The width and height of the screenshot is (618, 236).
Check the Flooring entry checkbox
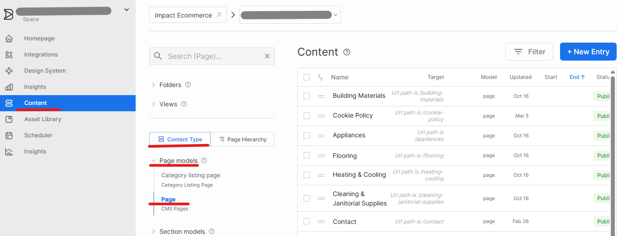(x=307, y=155)
